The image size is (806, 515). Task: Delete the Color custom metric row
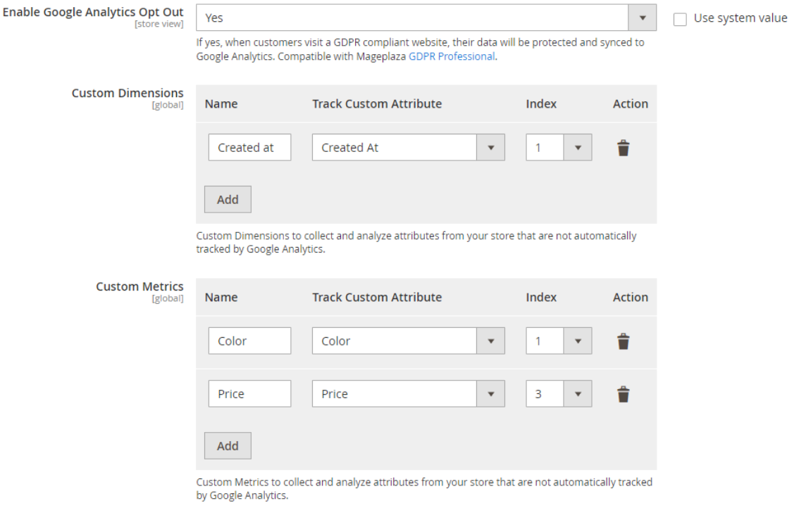click(x=623, y=341)
